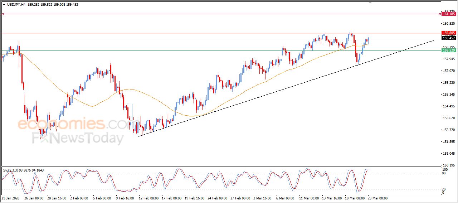This screenshot has width=458, height=203.
Task: Click the black 159.452 current price label
Action: pyautogui.click(x=449, y=38)
